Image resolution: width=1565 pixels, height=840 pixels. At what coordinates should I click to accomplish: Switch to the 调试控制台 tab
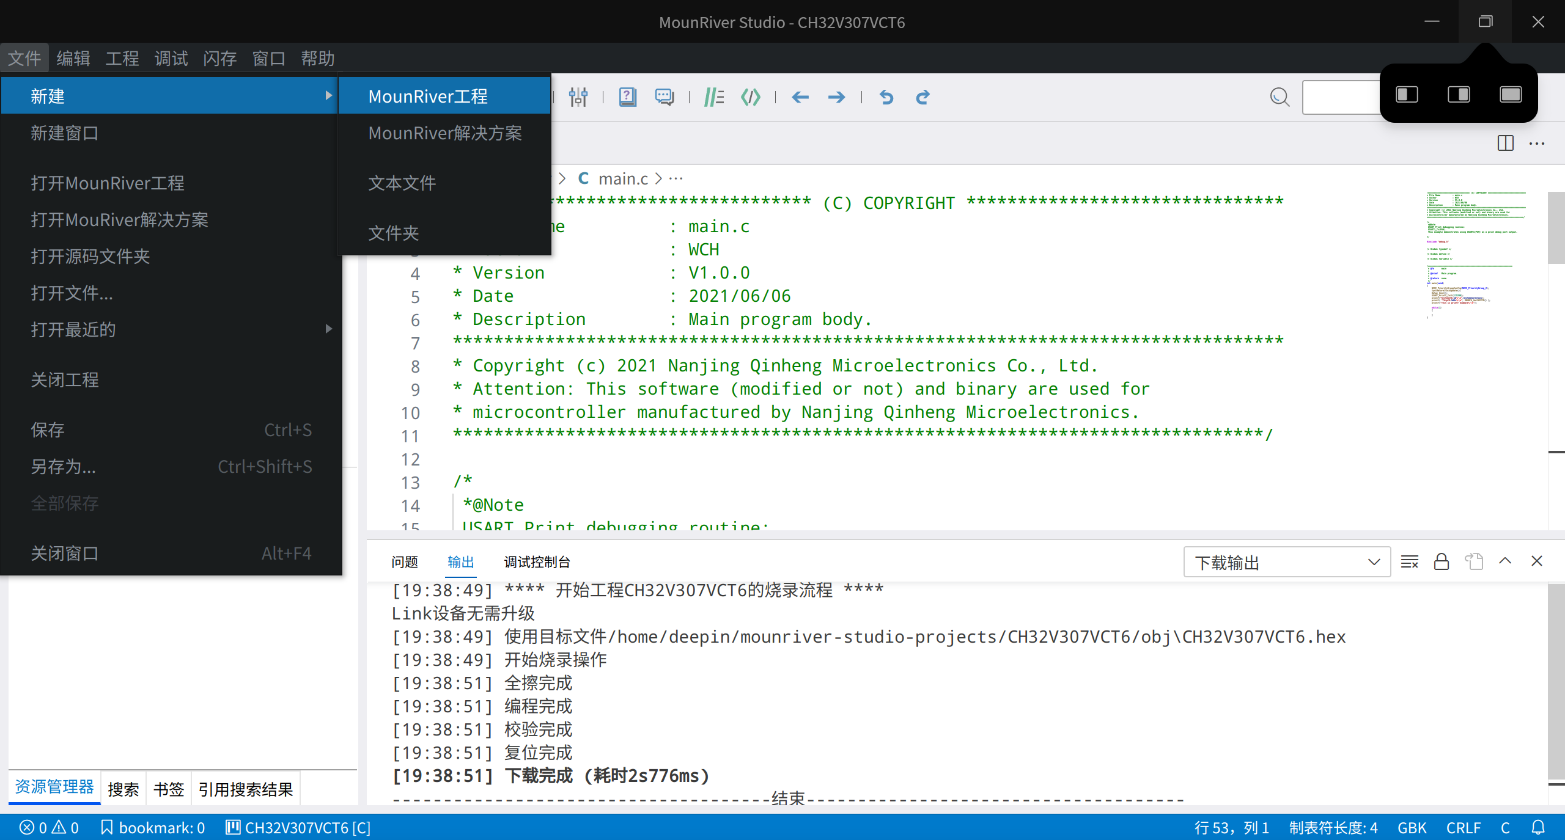[537, 561]
